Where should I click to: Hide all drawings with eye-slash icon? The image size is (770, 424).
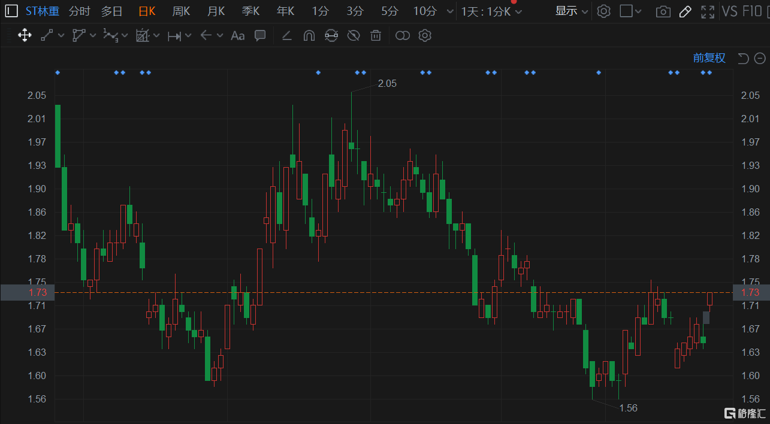point(354,35)
